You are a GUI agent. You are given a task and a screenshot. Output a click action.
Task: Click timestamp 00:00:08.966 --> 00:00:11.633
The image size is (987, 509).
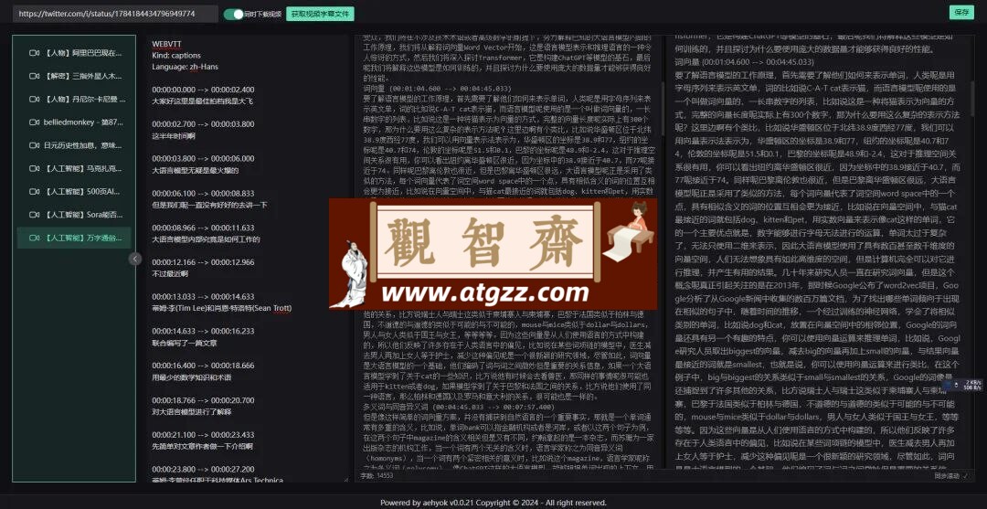pos(203,228)
